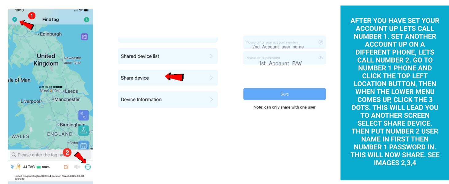Tap the user profile icon in account field
Image resolution: width=449 pixels, height=184 pixels.
click(321, 42)
